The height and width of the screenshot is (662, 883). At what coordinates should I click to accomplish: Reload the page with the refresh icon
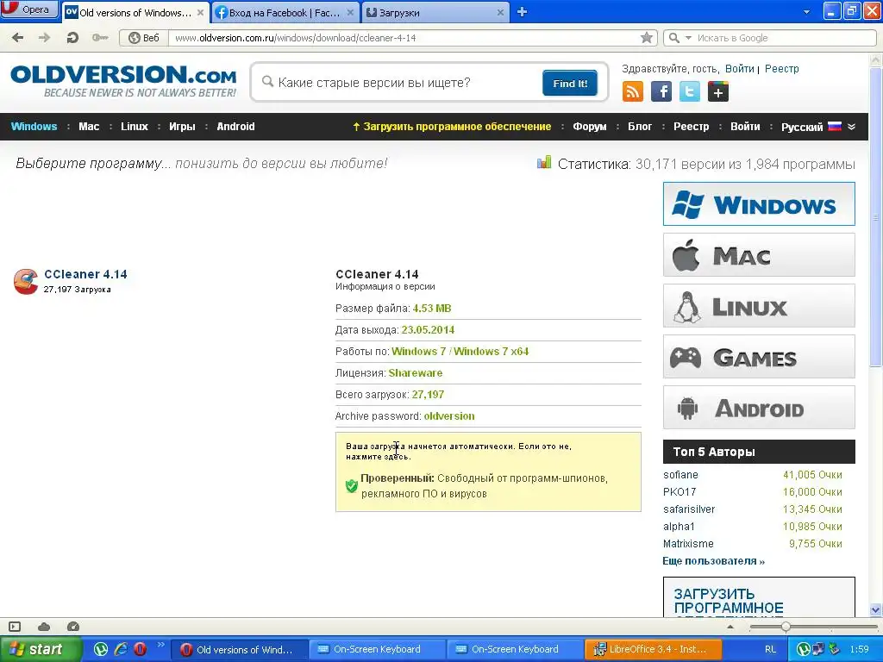point(72,38)
